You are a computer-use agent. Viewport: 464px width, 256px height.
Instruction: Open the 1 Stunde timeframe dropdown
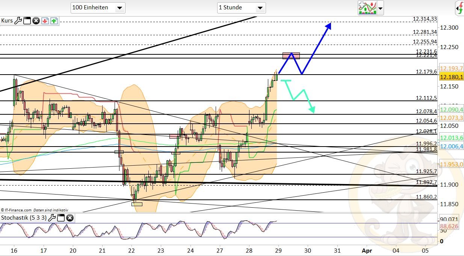pos(242,7)
